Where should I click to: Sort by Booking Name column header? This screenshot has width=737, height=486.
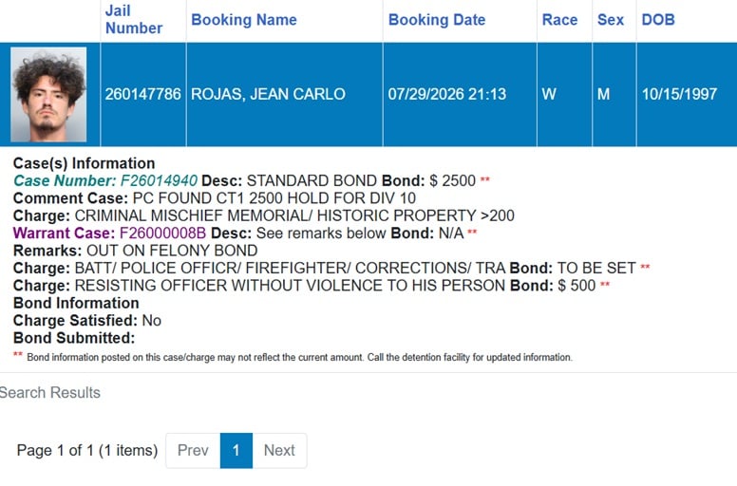point(244,20)
